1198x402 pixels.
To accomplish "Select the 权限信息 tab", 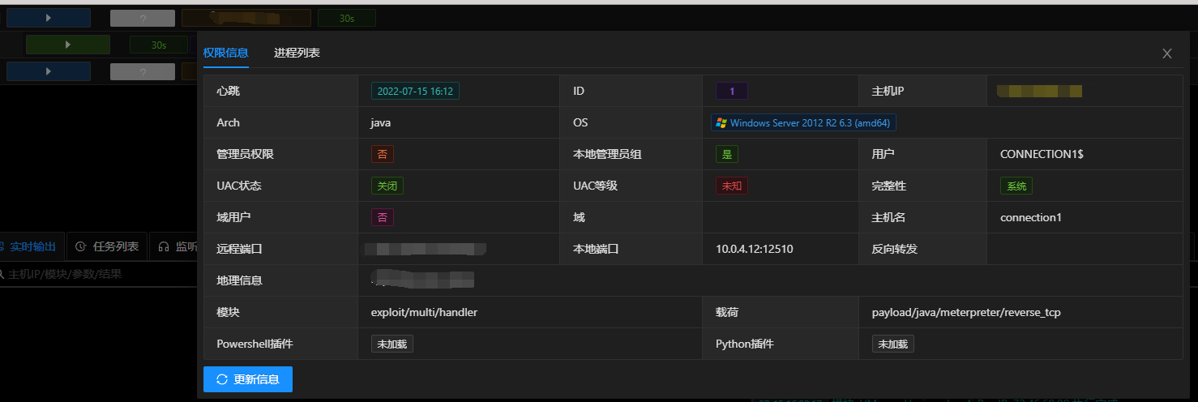I will click(x=226, y=53).
